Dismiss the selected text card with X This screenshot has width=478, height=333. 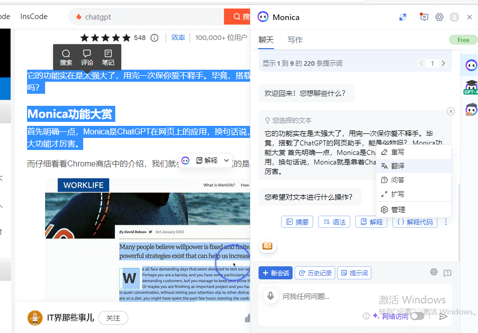[450, 111]
